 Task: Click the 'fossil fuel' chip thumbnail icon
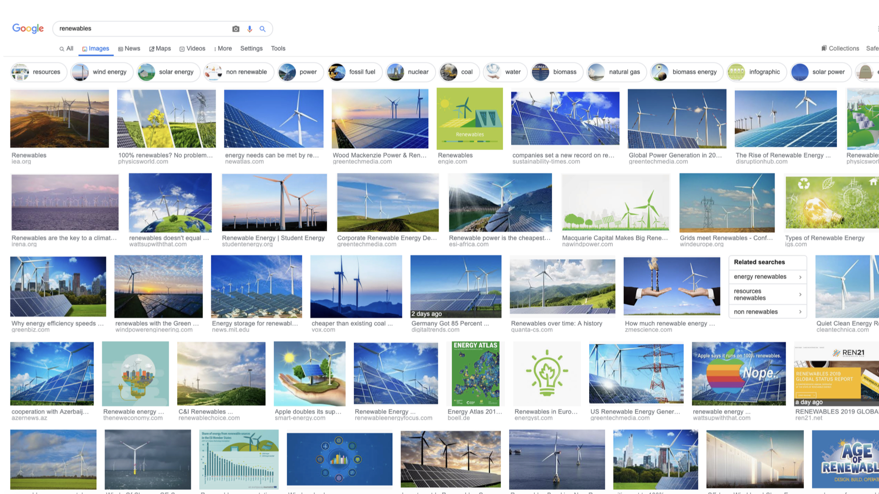(x=336, y=72)
